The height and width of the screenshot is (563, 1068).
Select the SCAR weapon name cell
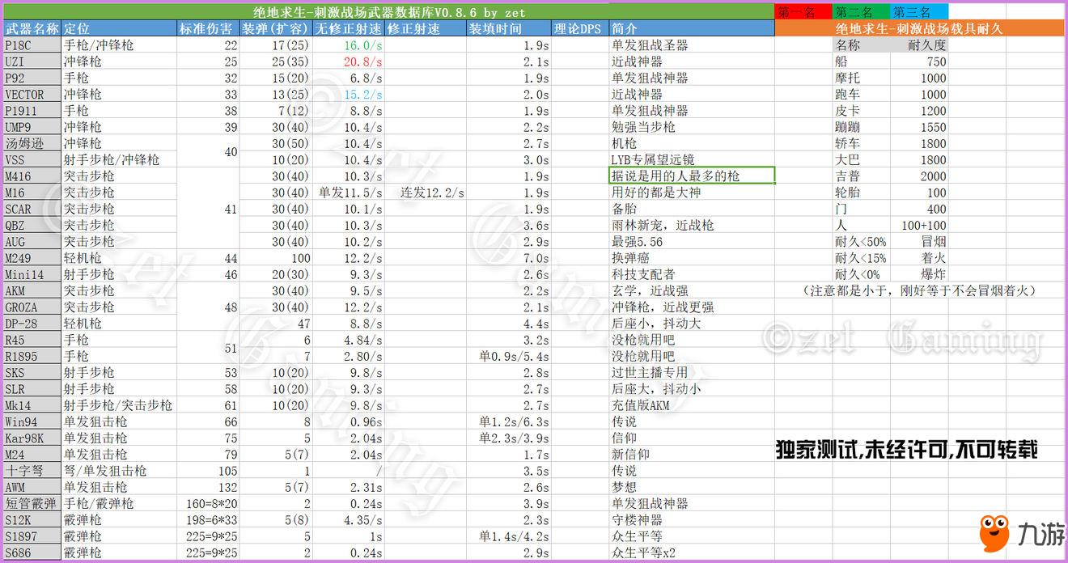(x=32, y=209)
